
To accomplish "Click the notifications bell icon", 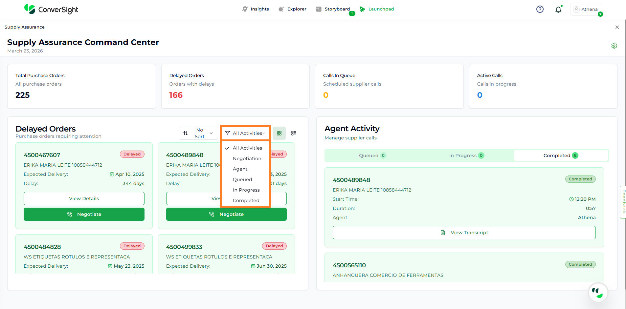I will click(x=558, y=10).
